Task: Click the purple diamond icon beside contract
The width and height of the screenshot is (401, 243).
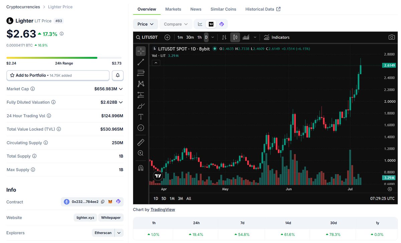Action: tap(118, 202)
